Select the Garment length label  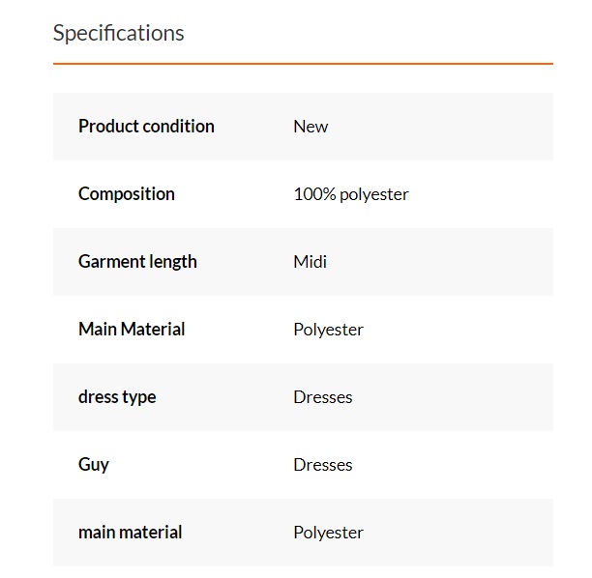(x=137, y=262)
